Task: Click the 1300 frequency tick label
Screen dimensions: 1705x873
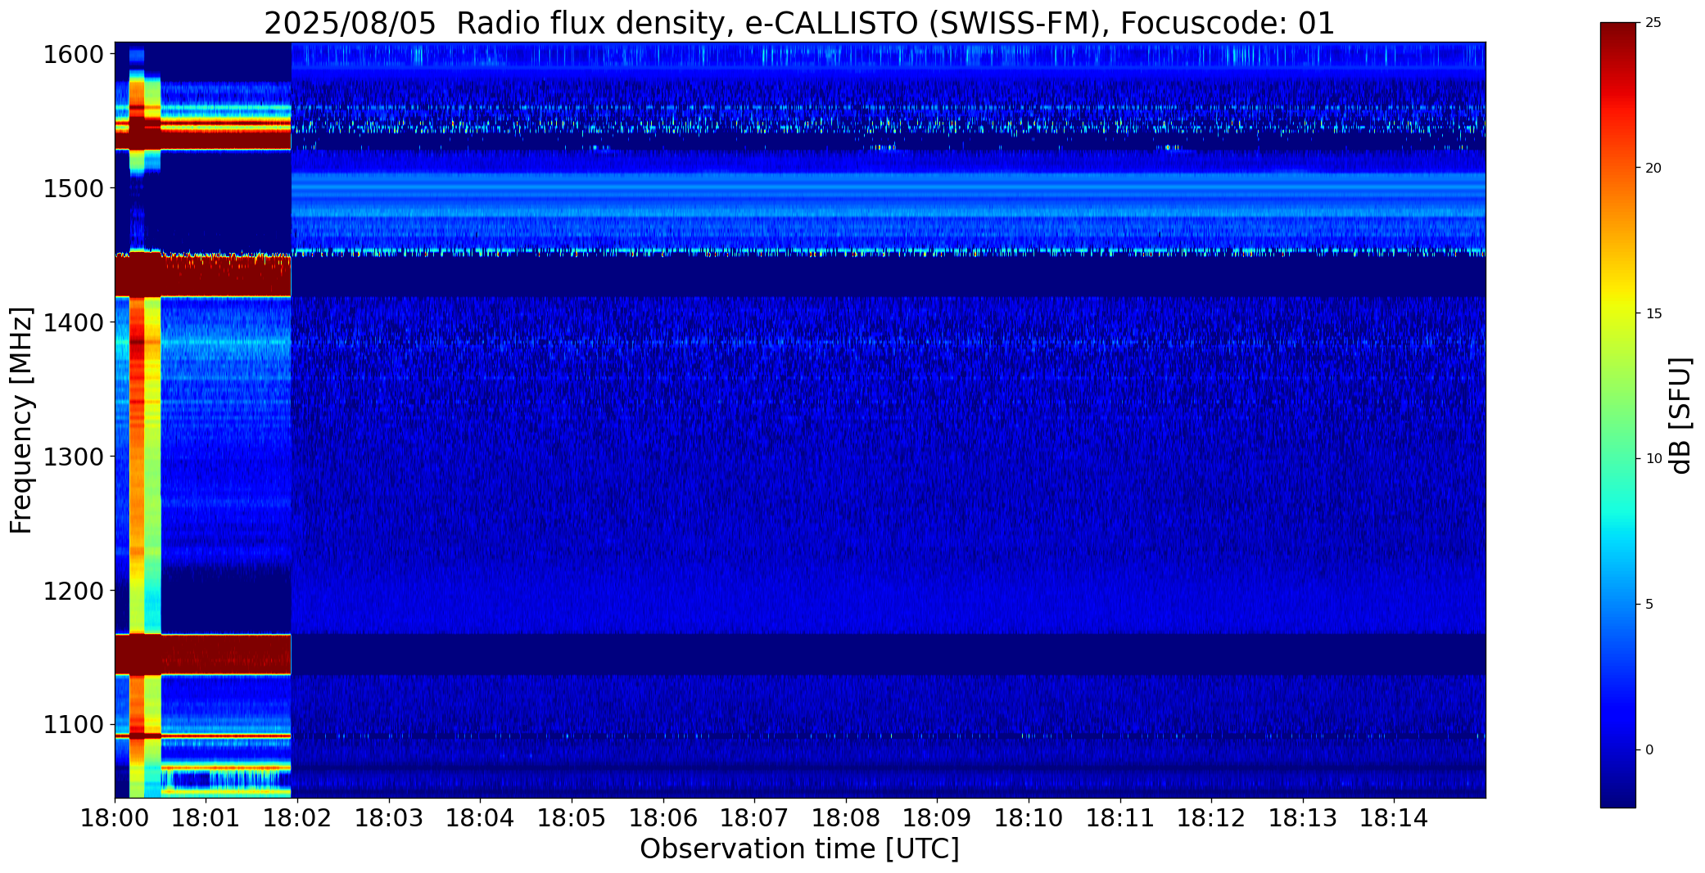Action: click(74, 457)
